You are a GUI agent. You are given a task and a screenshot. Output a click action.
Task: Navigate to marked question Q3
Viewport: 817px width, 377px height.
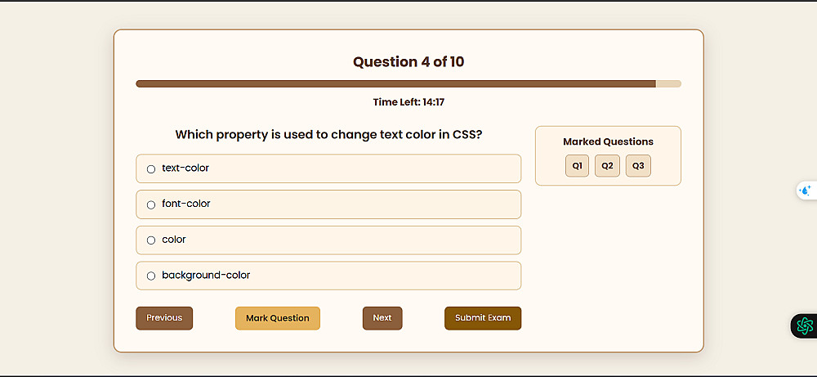click(638, 166)
